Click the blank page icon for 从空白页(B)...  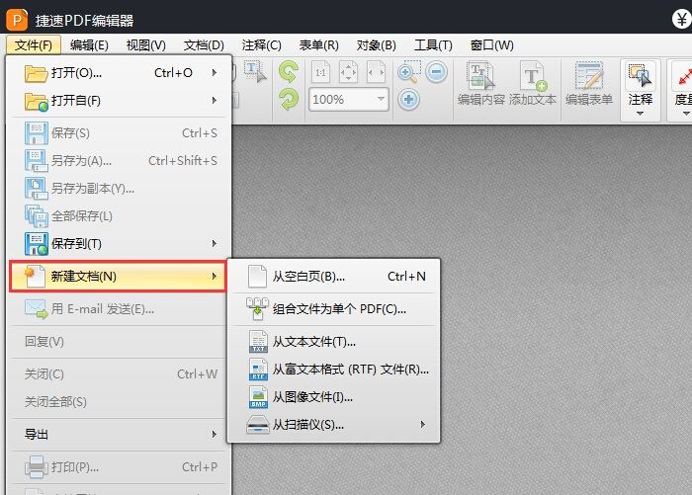click(258, 277)
